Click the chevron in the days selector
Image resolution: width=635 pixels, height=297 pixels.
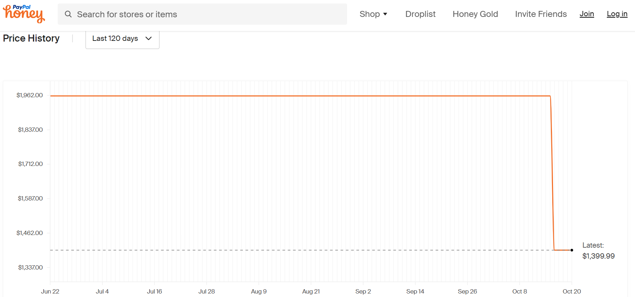(149, 38)
